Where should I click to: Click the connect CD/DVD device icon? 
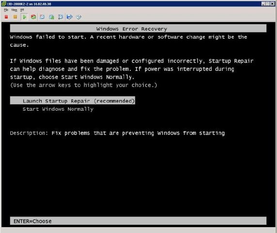pos(79,17)
